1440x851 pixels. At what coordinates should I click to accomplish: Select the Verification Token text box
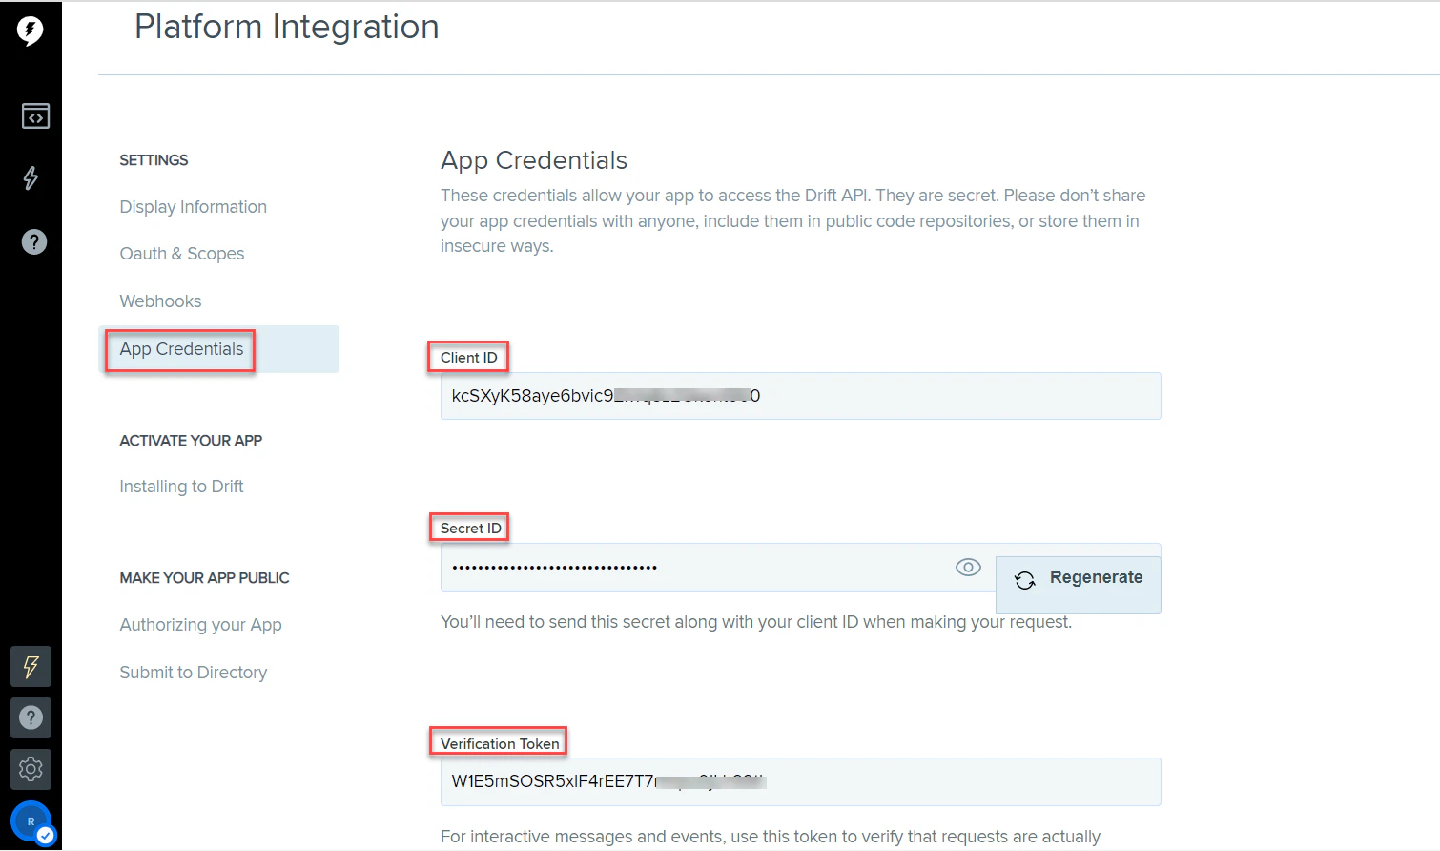(800, 781)
